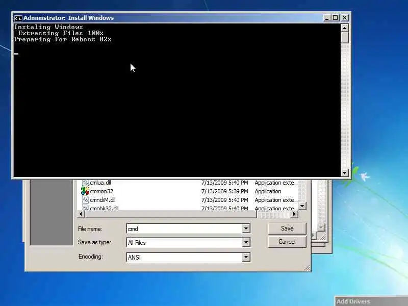This screenshot has height=306, width=408.
Task: Open the File name dropdown arrow
Action: [246, 228]
